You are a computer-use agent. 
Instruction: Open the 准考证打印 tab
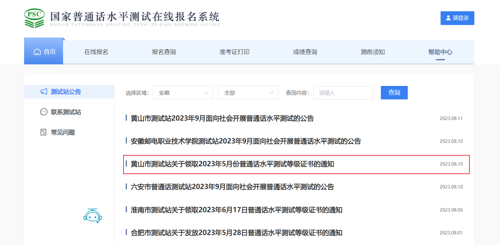point(235,52)
